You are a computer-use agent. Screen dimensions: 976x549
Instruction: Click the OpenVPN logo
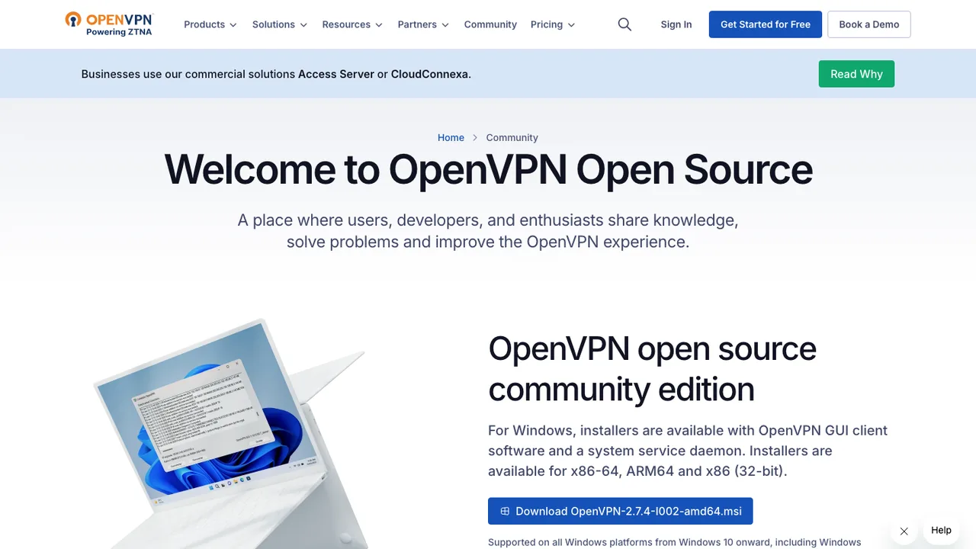108,24
